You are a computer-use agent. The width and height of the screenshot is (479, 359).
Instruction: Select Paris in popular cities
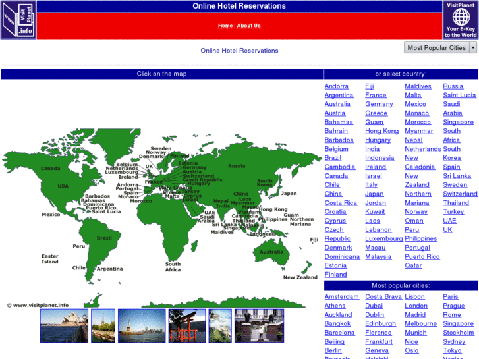(x=451, y=297)
